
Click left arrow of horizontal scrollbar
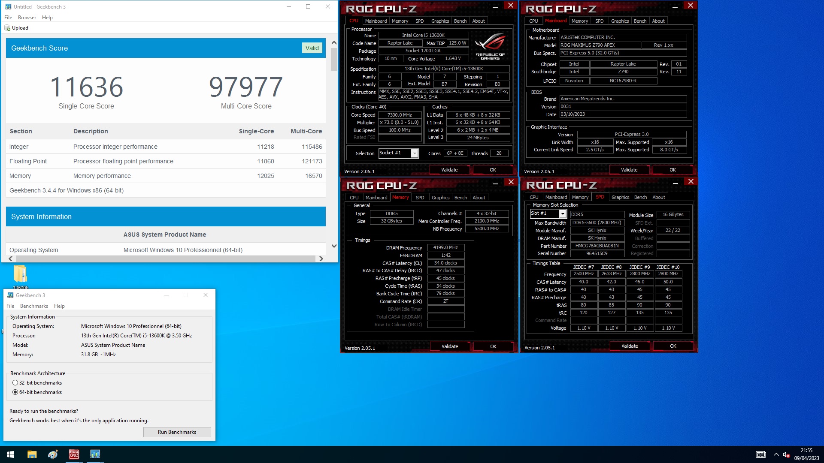click(11, 259)
